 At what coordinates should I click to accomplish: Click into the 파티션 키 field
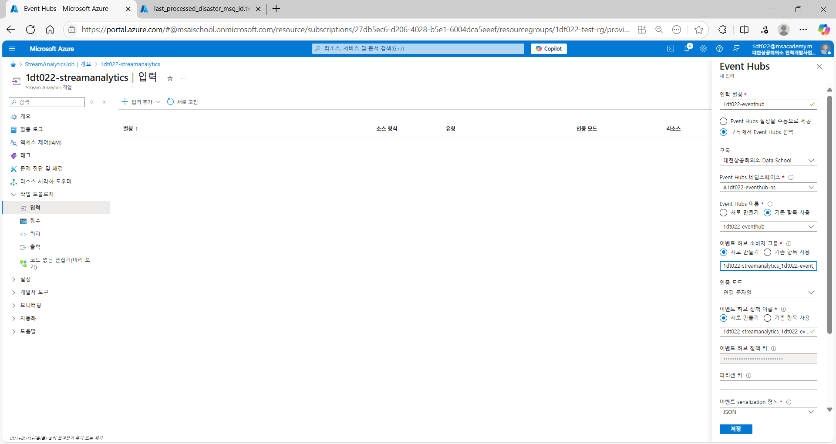[768, 385]
